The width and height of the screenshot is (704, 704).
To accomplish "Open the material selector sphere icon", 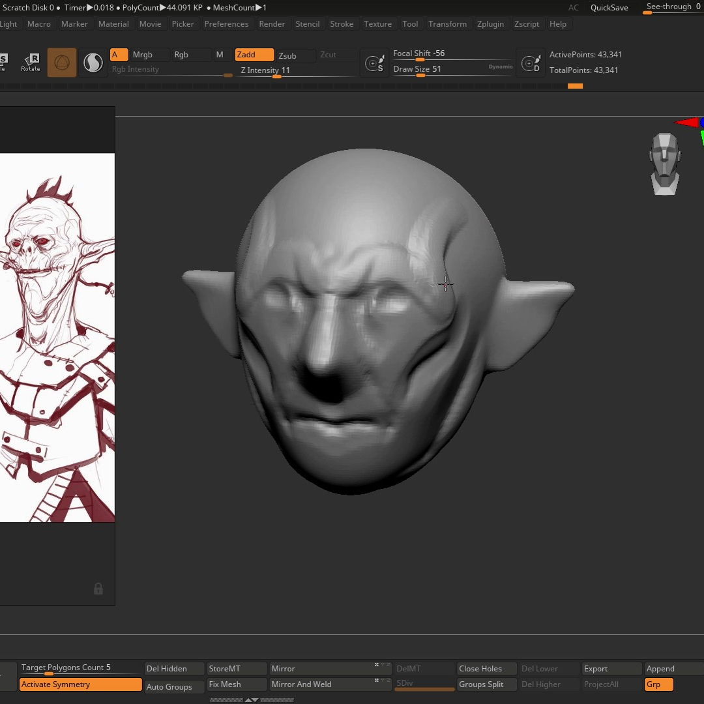I will pos(93,62).
